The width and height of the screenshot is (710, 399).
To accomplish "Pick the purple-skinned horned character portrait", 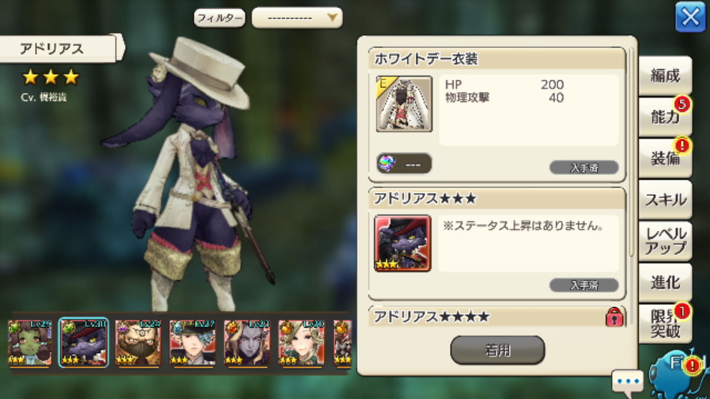I will (x=247, y=343).
